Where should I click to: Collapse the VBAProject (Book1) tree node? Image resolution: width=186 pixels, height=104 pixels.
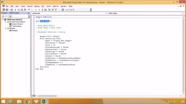coord(3,20)
